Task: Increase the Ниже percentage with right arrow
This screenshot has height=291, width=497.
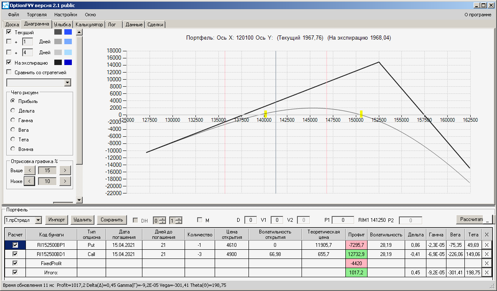Action: click(x=65, y=181)
